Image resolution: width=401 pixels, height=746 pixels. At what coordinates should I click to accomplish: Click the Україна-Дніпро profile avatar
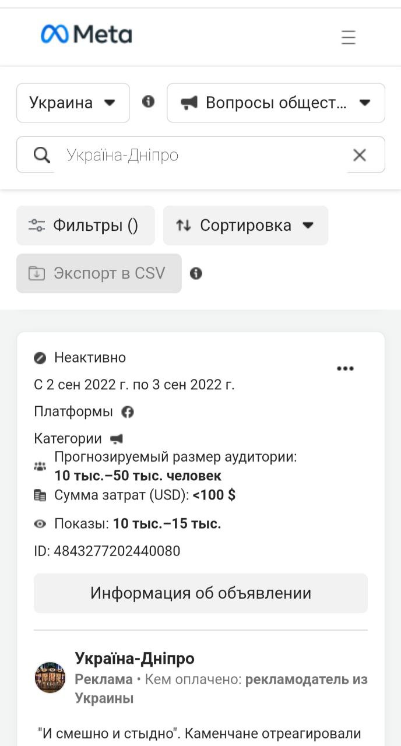[50, 677]
